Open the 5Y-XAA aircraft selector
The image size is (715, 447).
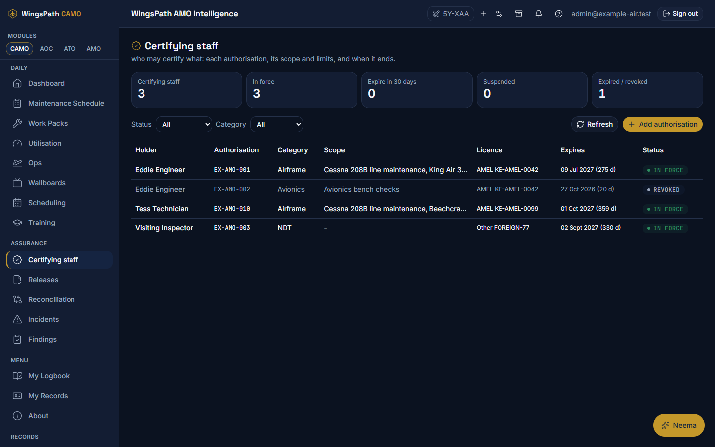450,14
